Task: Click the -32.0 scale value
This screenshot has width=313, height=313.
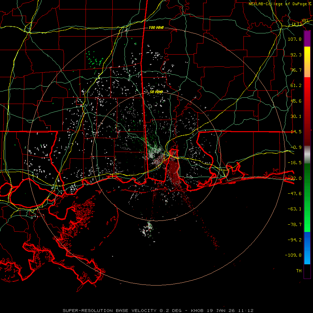Action: pyautogui.click(x=295, y=178)
